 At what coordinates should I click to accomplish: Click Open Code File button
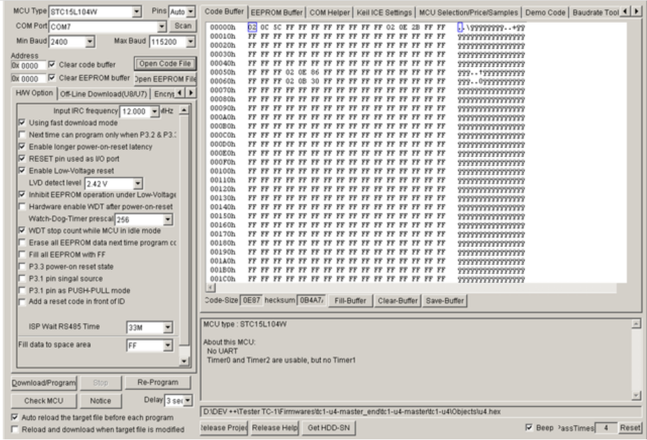click(x=165, y=63)
